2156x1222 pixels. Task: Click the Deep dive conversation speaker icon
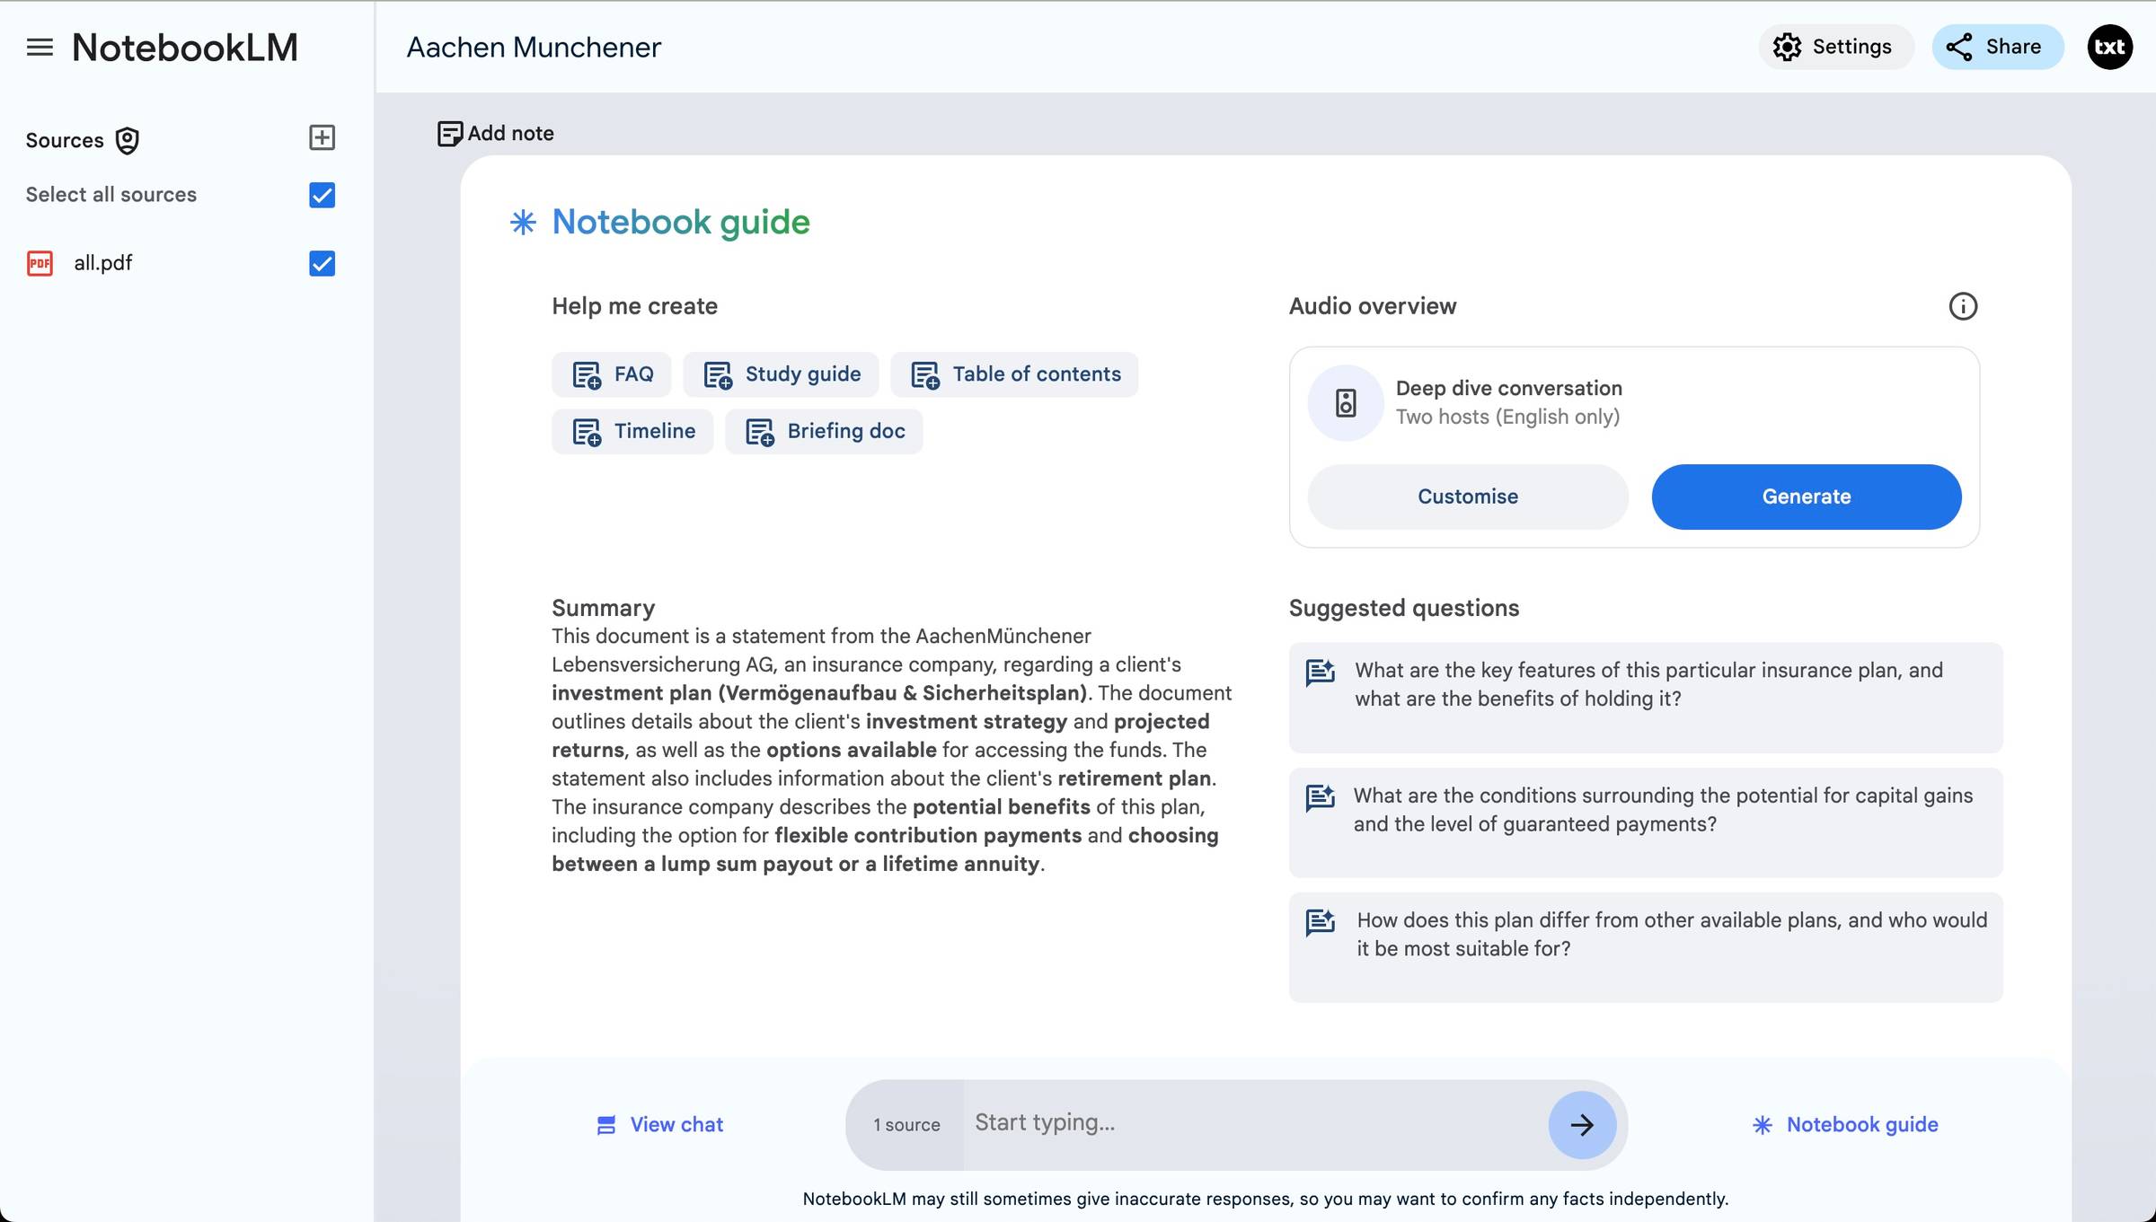pyautogui.click(x=1345, y=403)
